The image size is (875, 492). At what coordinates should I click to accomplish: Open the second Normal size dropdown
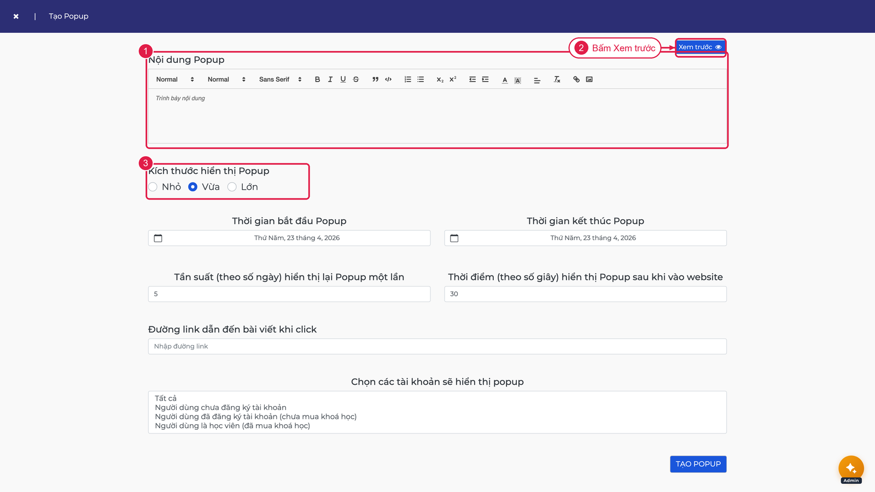[x=226, y=79]
